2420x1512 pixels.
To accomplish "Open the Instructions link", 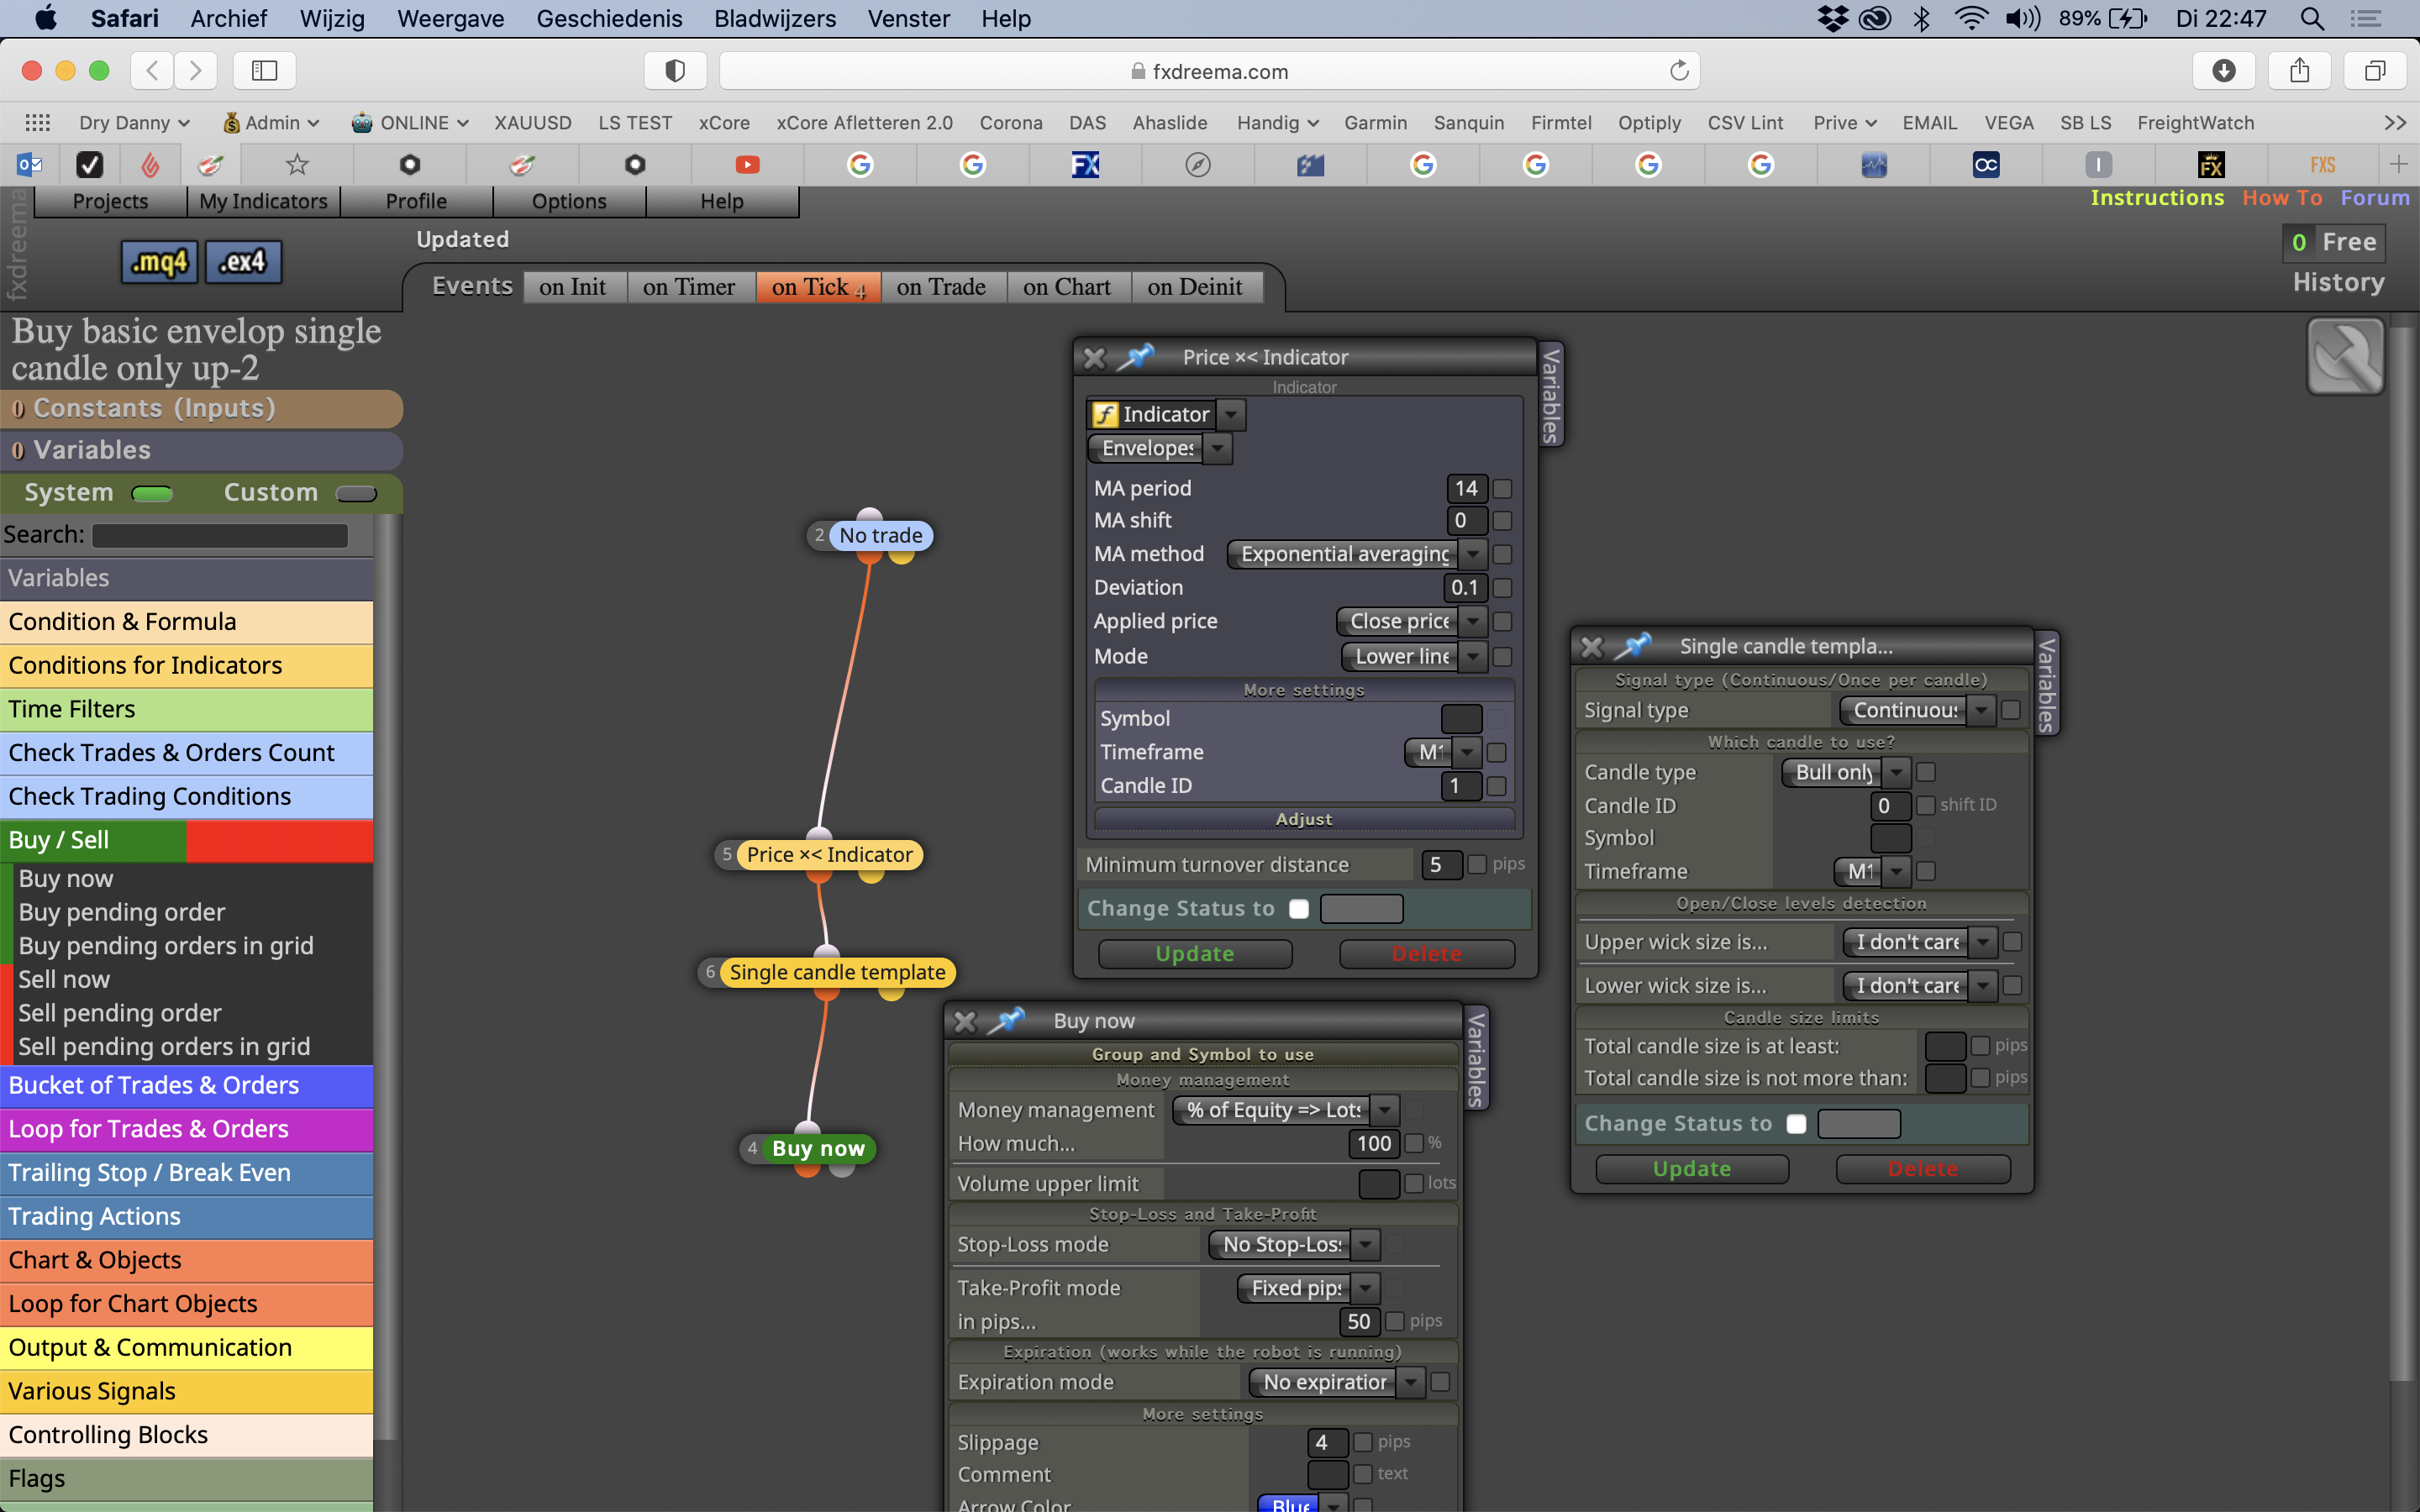I will (x=2157, y=198).
